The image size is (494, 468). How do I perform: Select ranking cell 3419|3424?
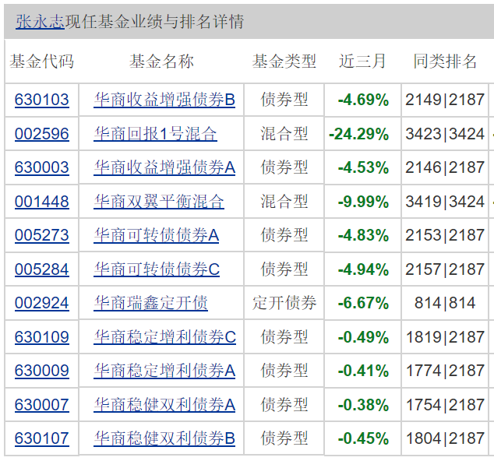[x=445, y=202]
